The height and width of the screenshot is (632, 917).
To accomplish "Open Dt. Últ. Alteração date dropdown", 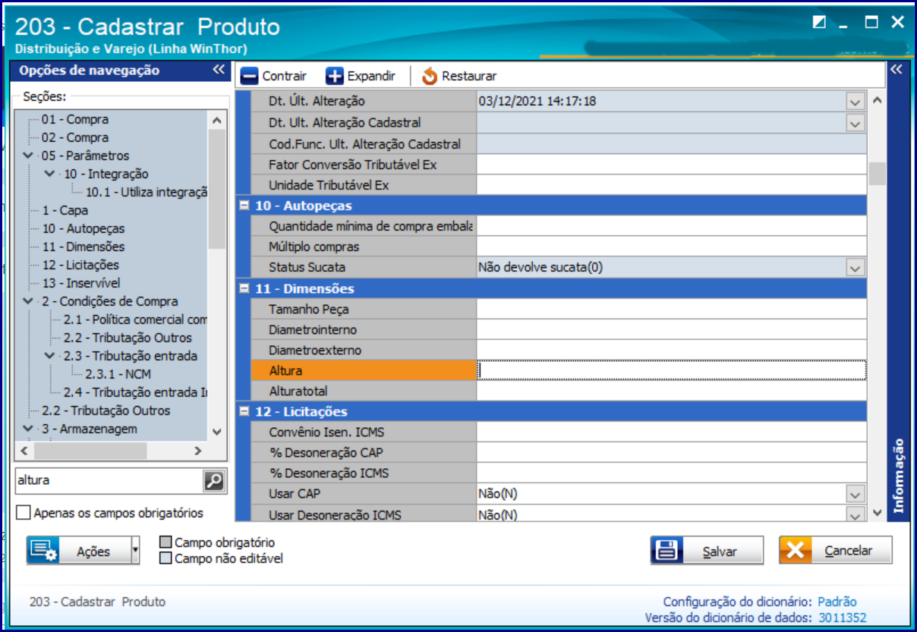I will 856,102.
